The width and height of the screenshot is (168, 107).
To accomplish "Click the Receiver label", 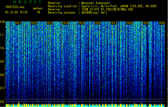I will coord(54,9).
